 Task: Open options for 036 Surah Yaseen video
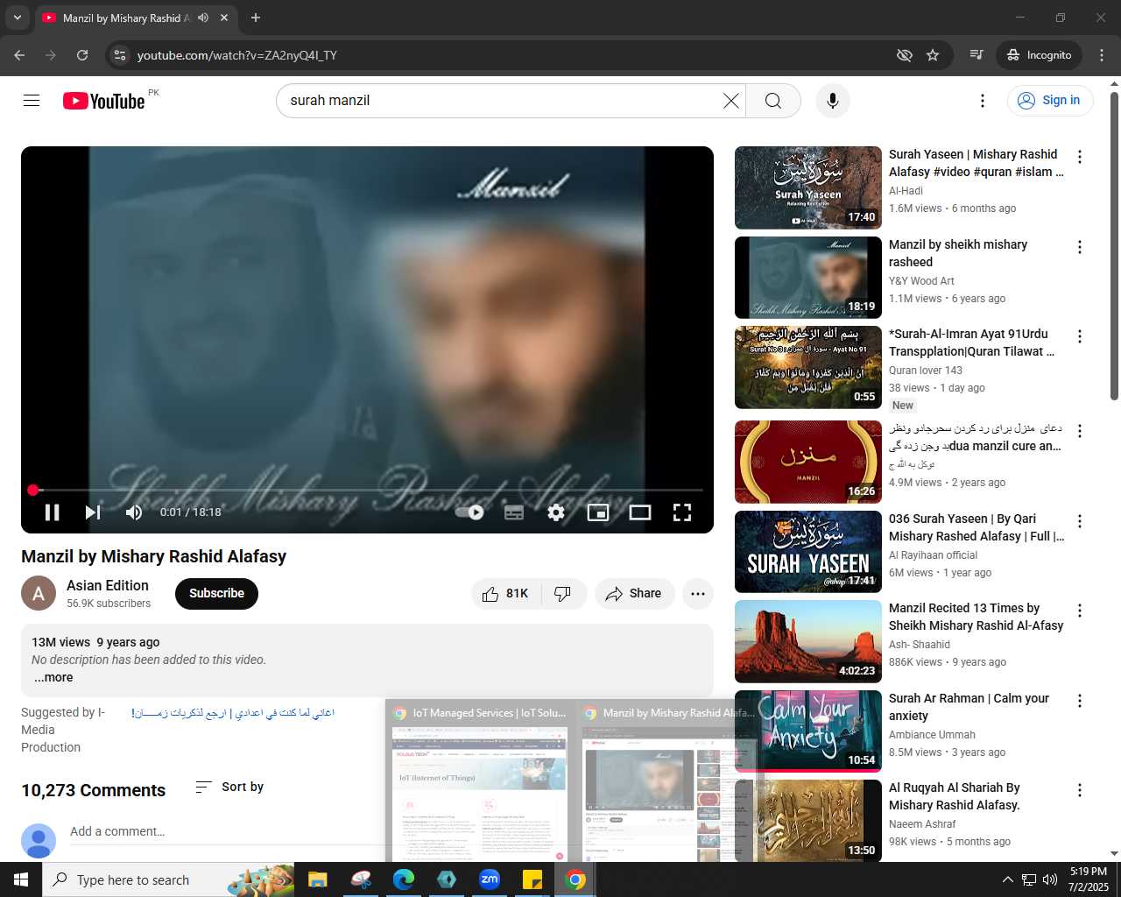point(1080,521)
